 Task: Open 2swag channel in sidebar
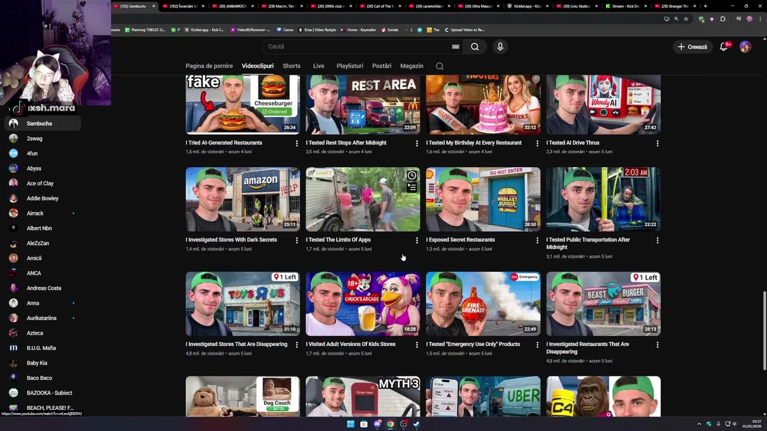[x=43, y=138]
